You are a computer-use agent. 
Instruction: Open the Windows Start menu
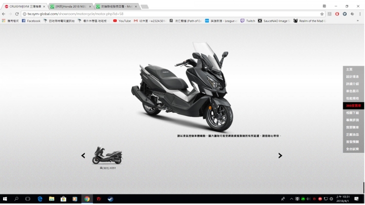5,199
